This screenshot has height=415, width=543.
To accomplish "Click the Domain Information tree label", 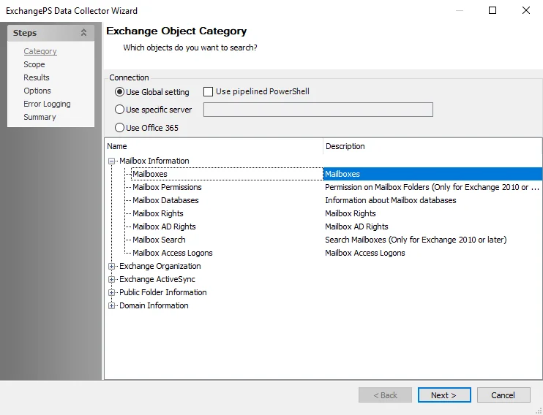I will coord(154,305).
